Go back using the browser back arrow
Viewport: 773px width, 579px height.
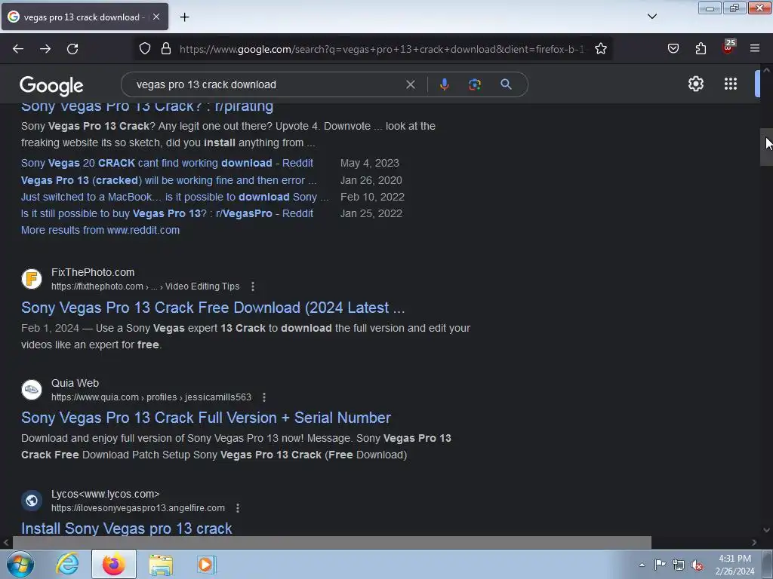[x=18, y=49]
